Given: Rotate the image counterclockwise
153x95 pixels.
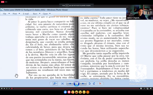Looking at the screenshot, I should pyautogui.click(x=89, y=84).
